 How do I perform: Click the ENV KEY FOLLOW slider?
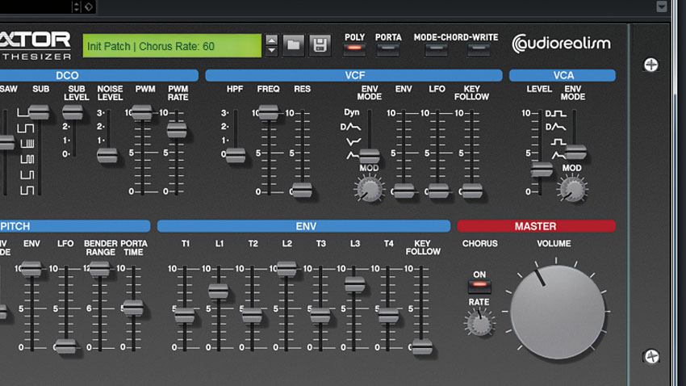point(422,346)
